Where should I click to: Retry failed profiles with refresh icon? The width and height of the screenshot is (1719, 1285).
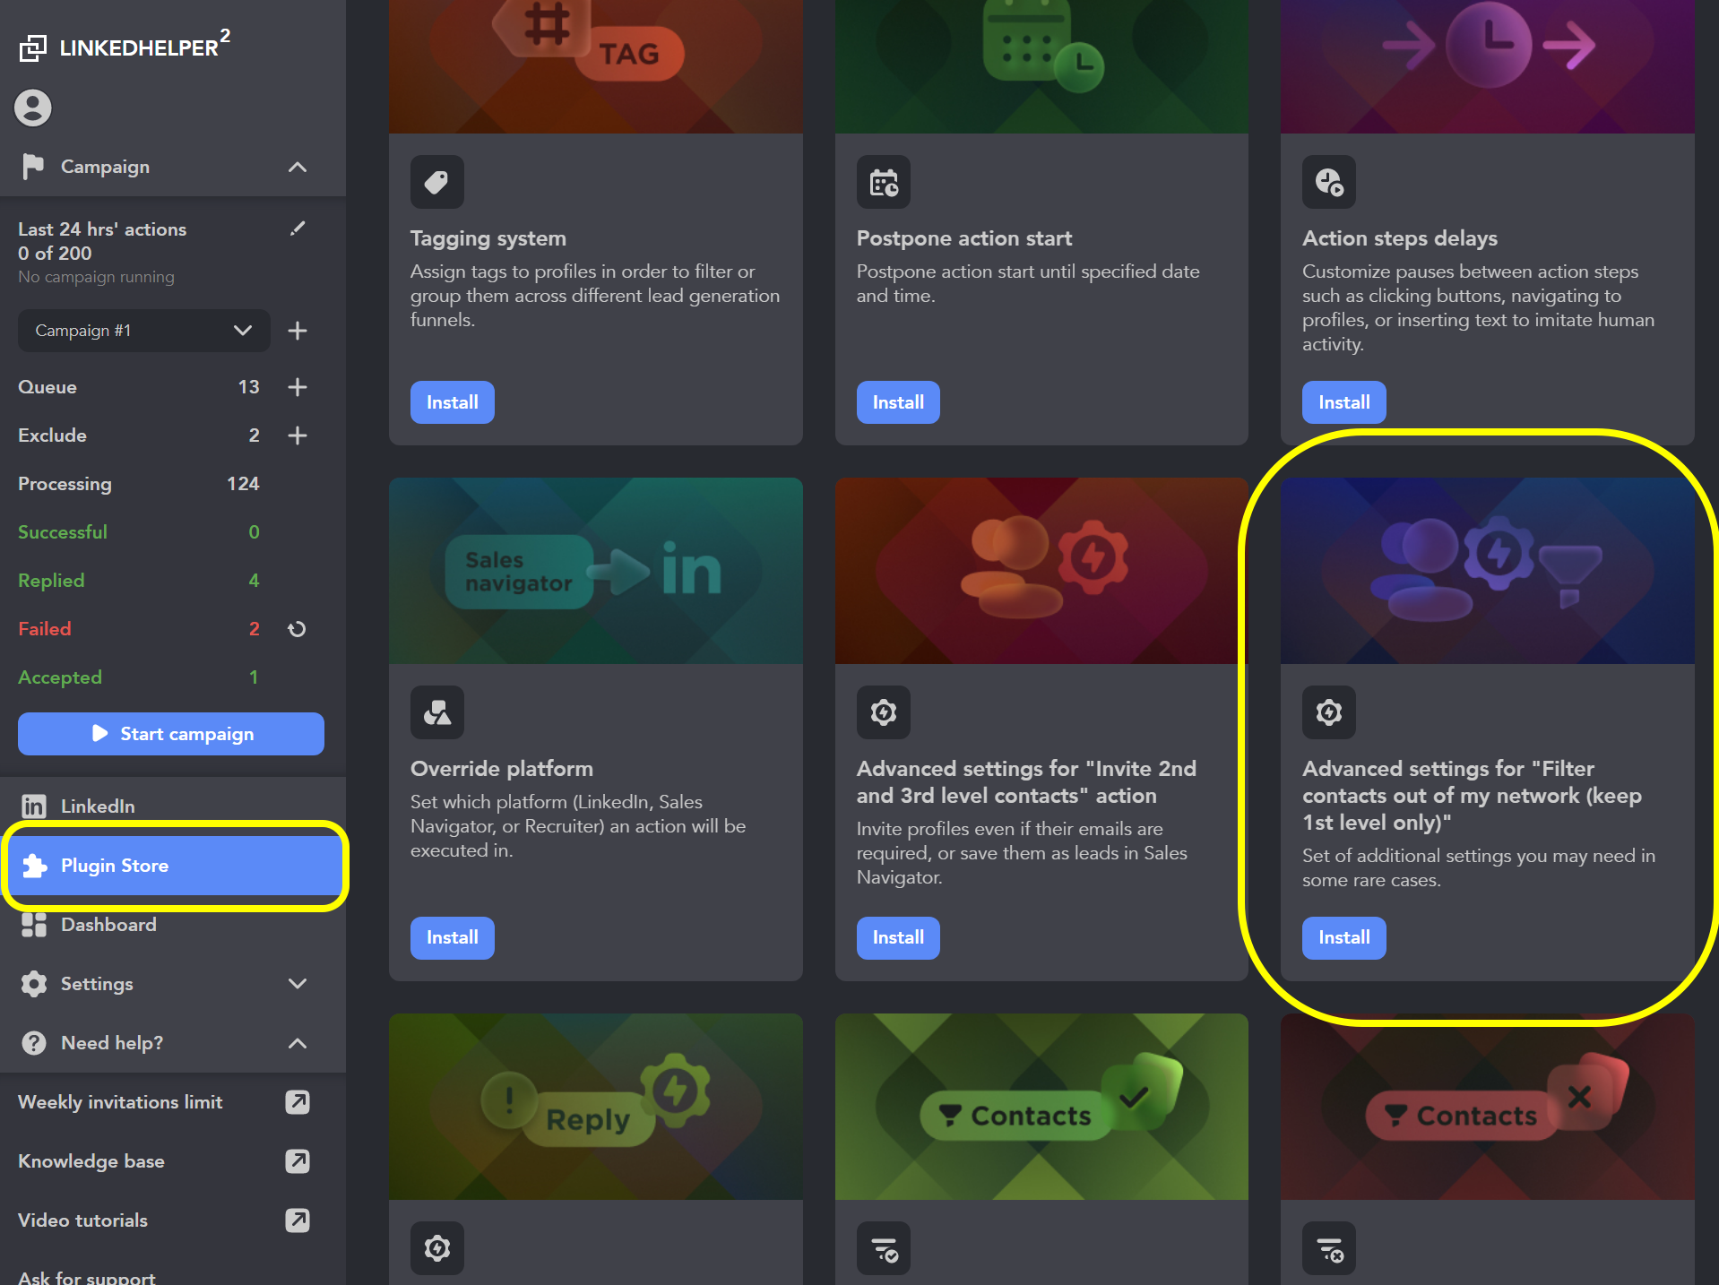[x=298, y=629]
